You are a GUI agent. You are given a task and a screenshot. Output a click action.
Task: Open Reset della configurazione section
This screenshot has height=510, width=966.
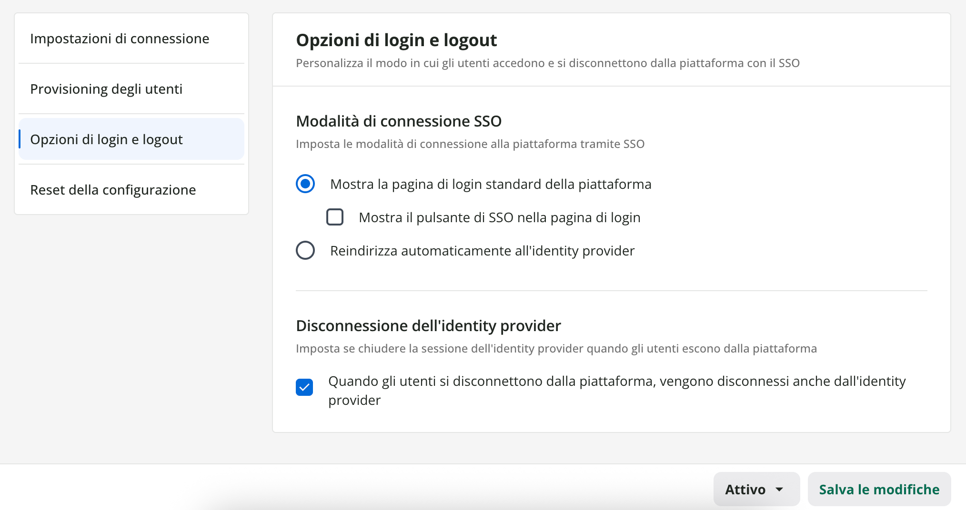click(113, 190)
